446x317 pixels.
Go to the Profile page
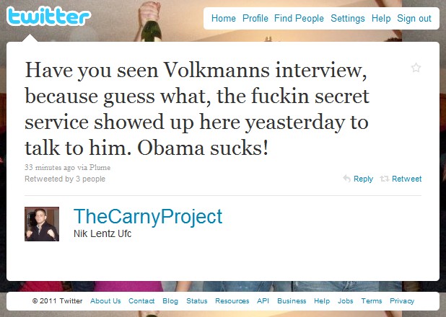point(255,19)
